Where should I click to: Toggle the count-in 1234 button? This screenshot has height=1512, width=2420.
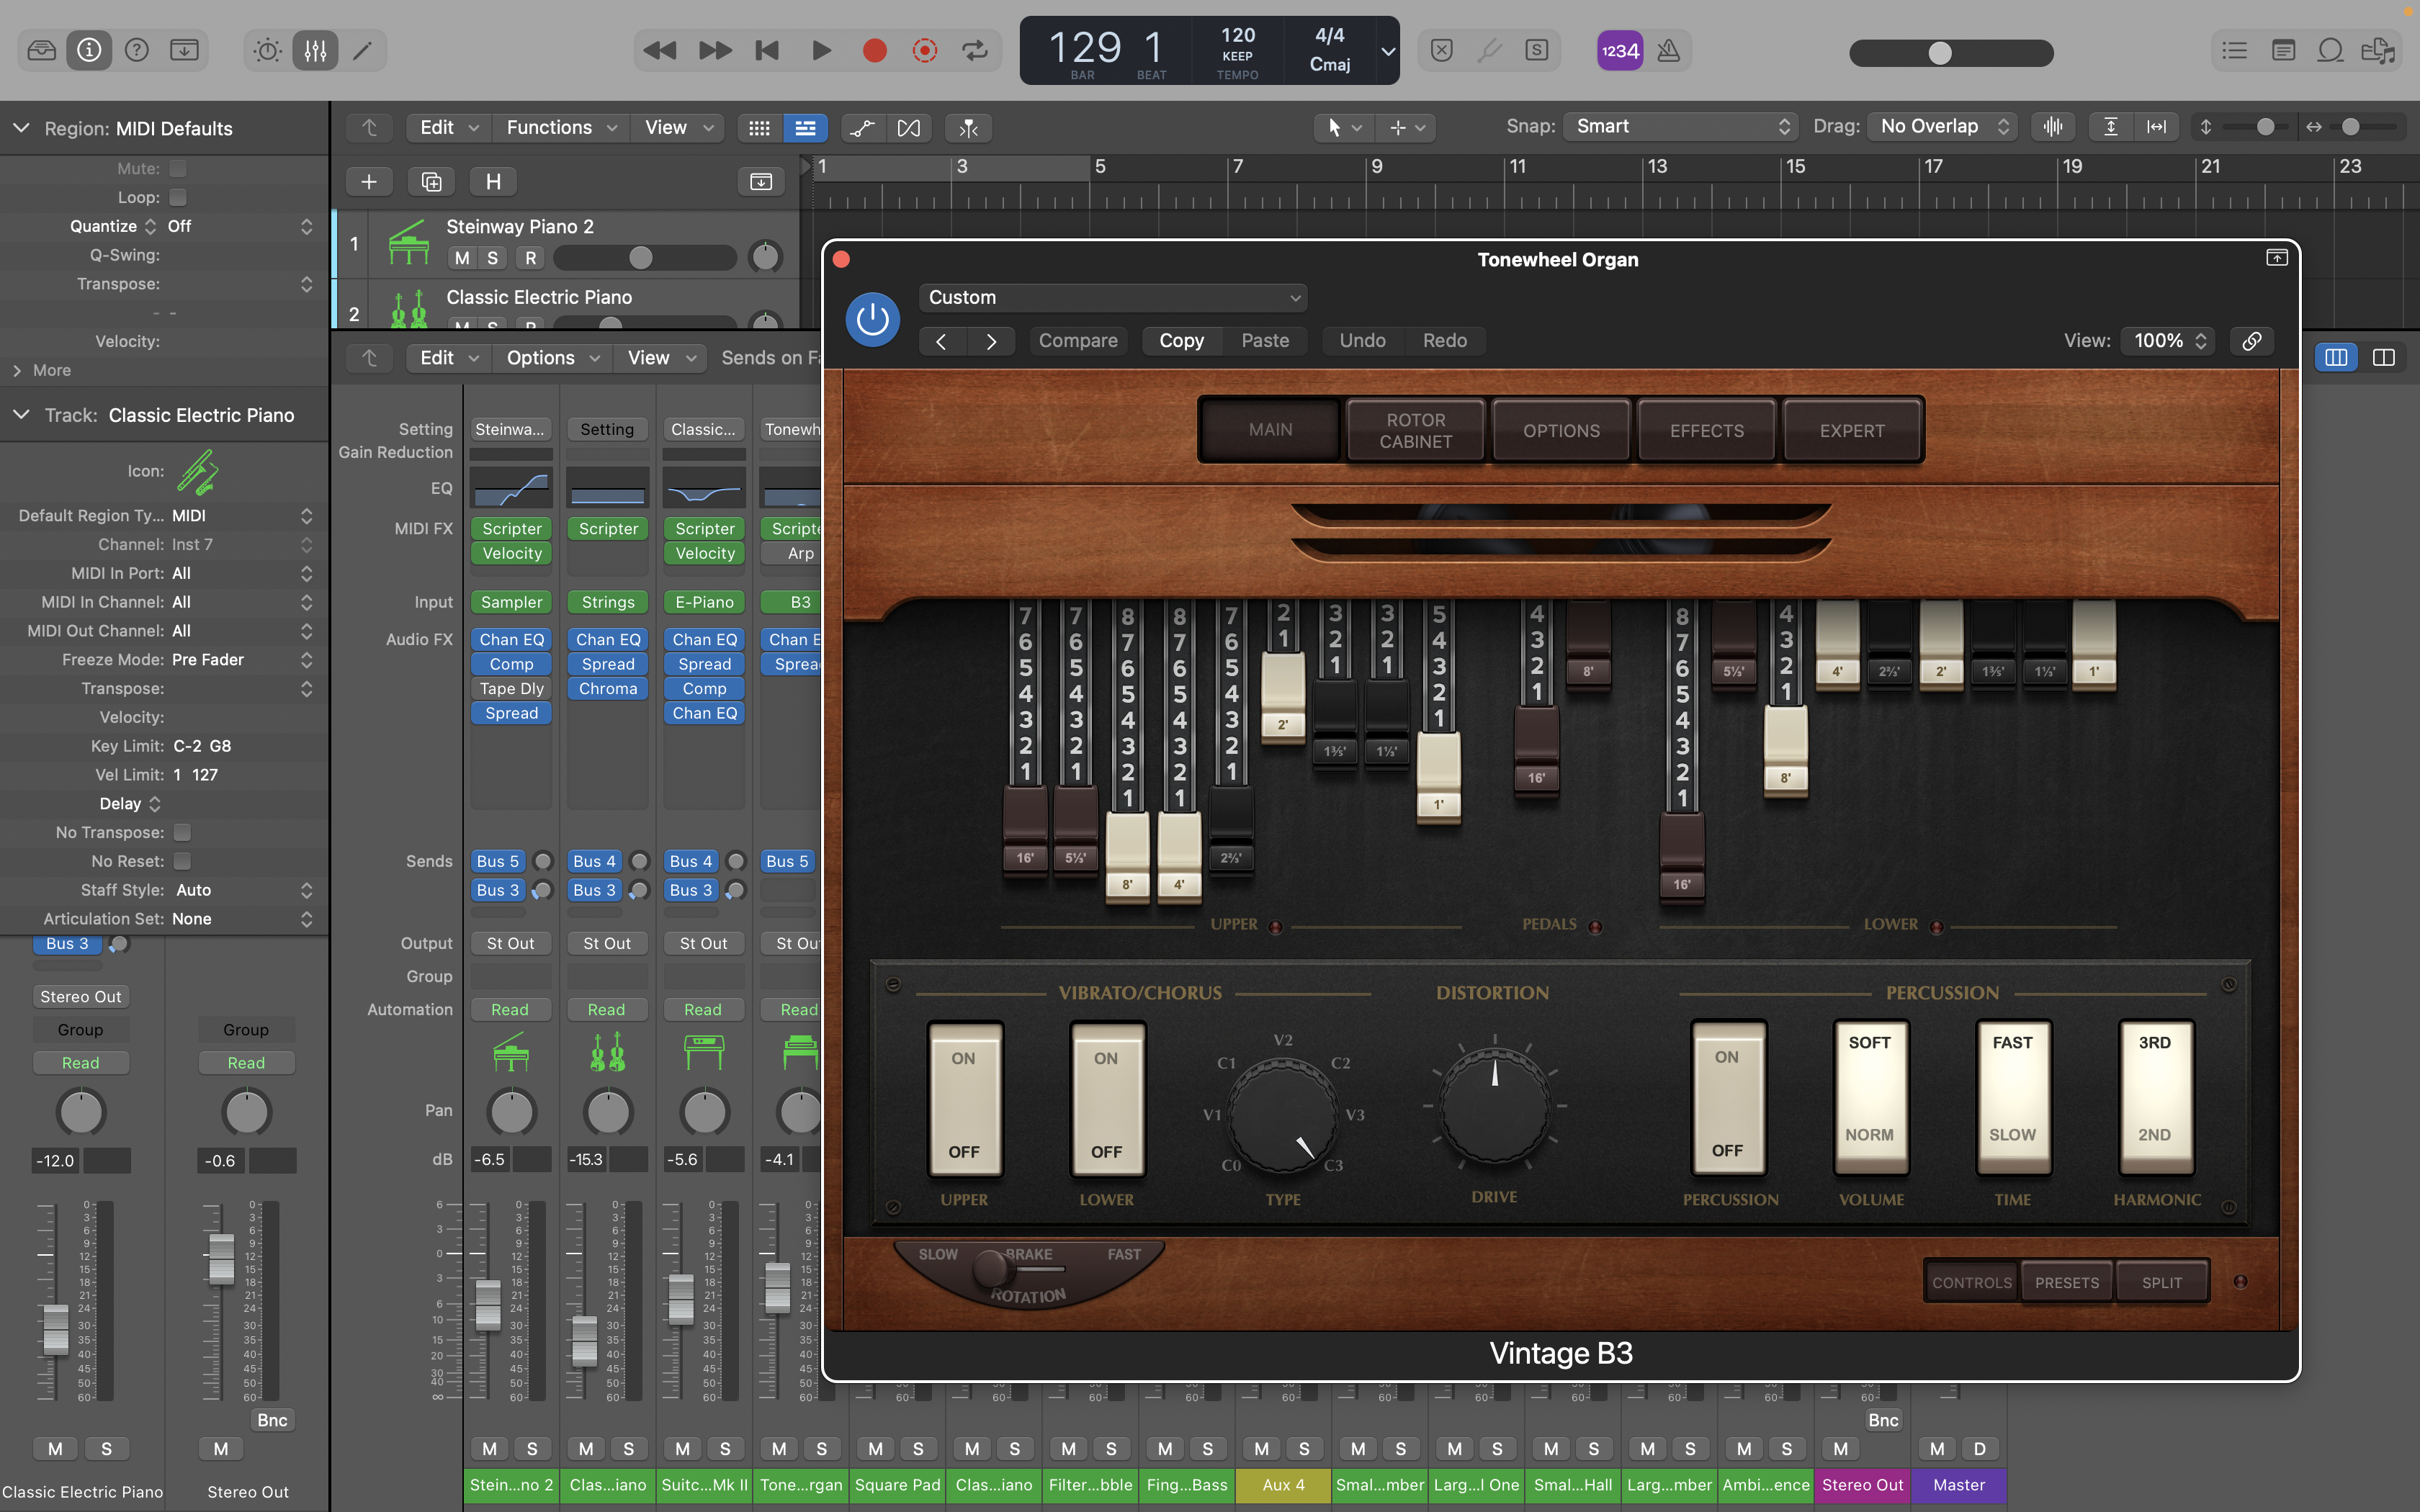1620,50
